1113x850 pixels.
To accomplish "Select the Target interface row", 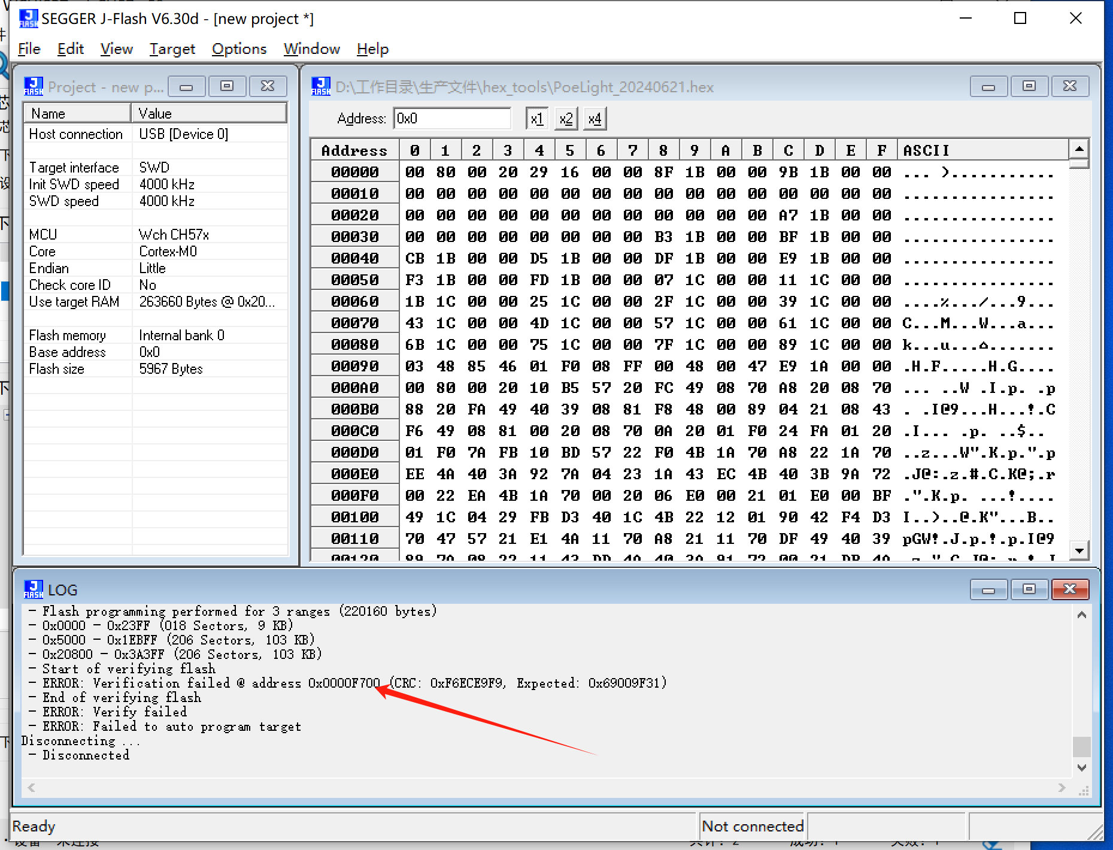I will 155,168.
